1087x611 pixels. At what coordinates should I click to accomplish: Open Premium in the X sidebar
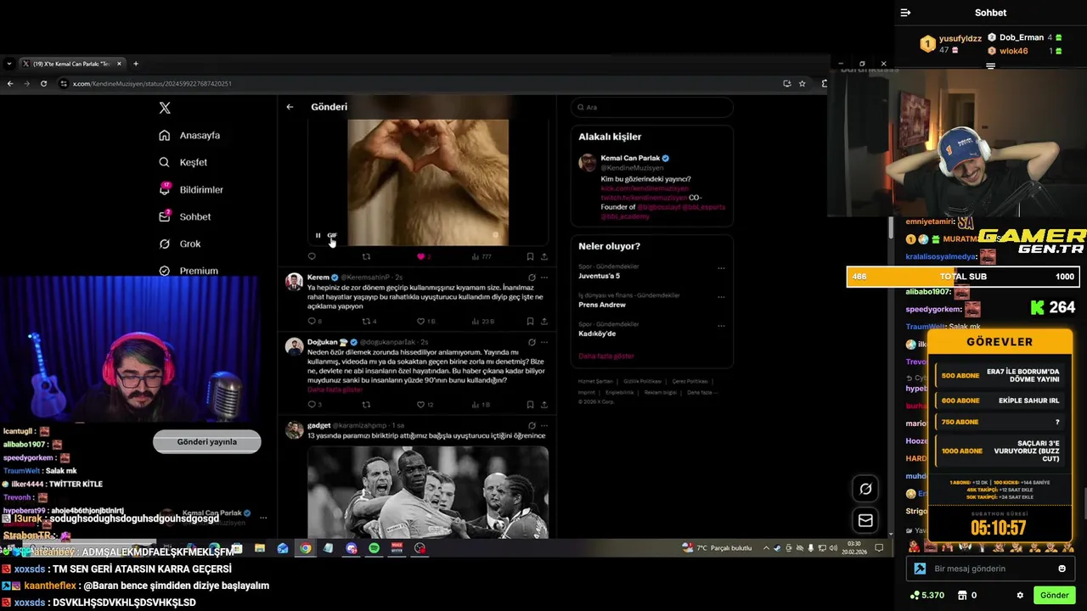point(188,271)
